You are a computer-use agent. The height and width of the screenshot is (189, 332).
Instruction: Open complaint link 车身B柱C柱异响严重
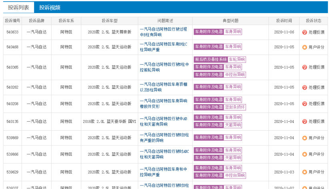164,47
